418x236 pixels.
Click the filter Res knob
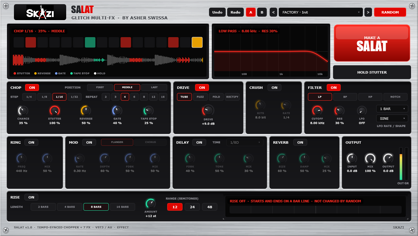[340, 111]
